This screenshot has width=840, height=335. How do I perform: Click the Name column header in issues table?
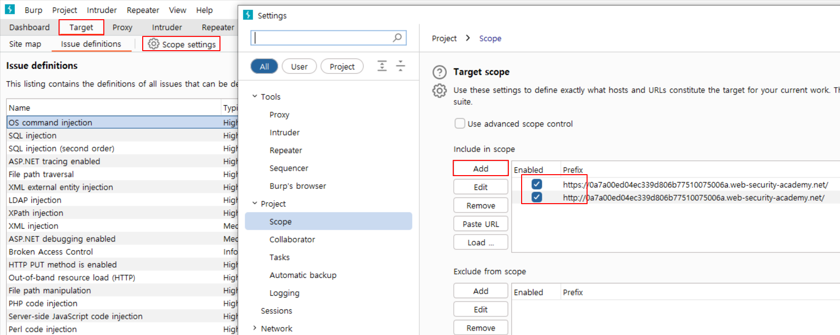(x=113, y=108)
